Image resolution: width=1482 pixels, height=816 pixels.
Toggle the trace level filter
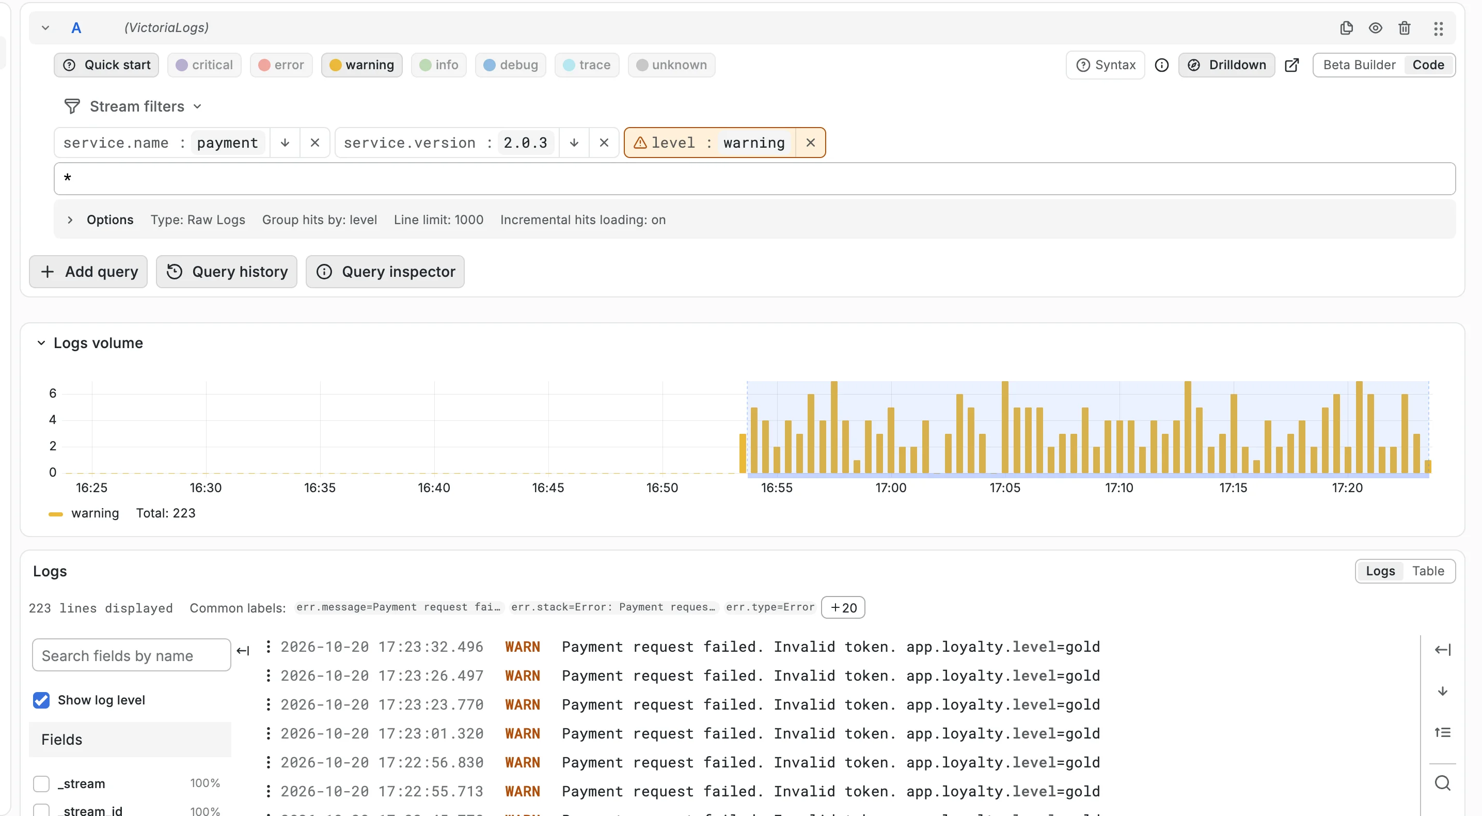pyautogui.click(x=587, y=65)
